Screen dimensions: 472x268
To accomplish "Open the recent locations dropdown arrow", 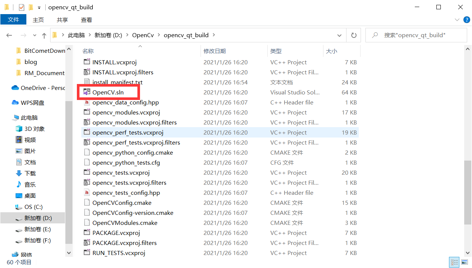I will [x=35, y=35].
